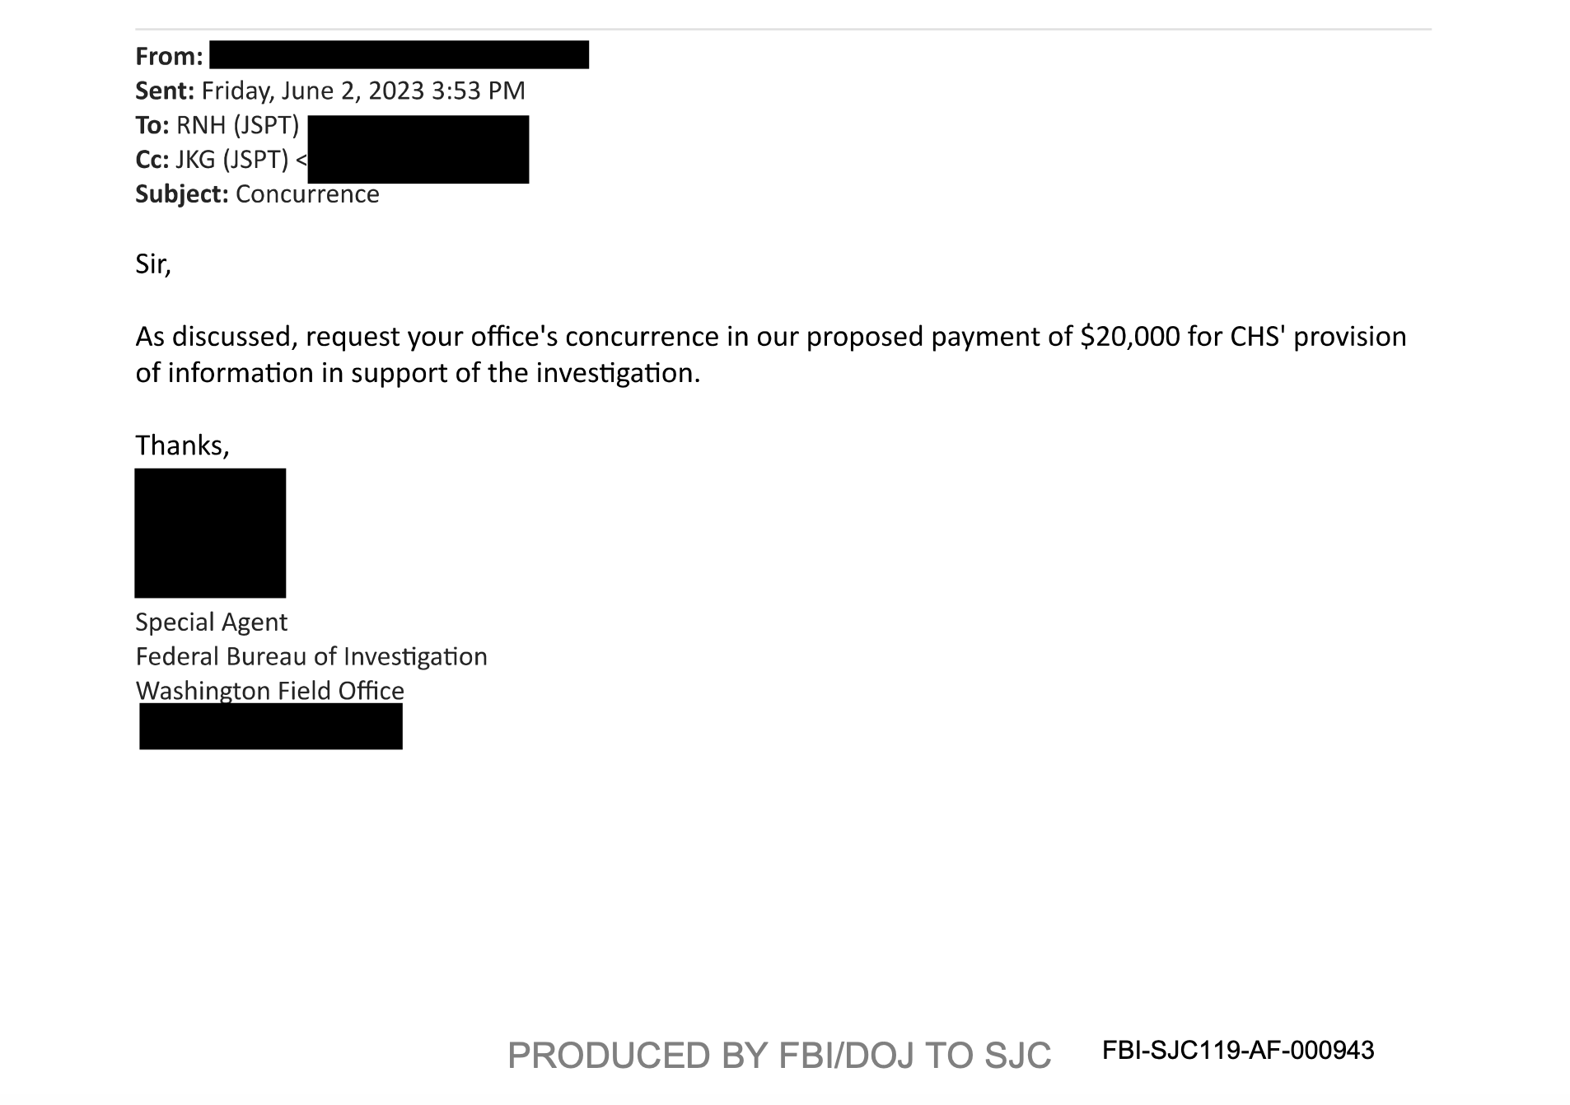Click the "Washington Field Office" line
1570x1105 pixels.
pyautogui.click(x=269, y=691)
